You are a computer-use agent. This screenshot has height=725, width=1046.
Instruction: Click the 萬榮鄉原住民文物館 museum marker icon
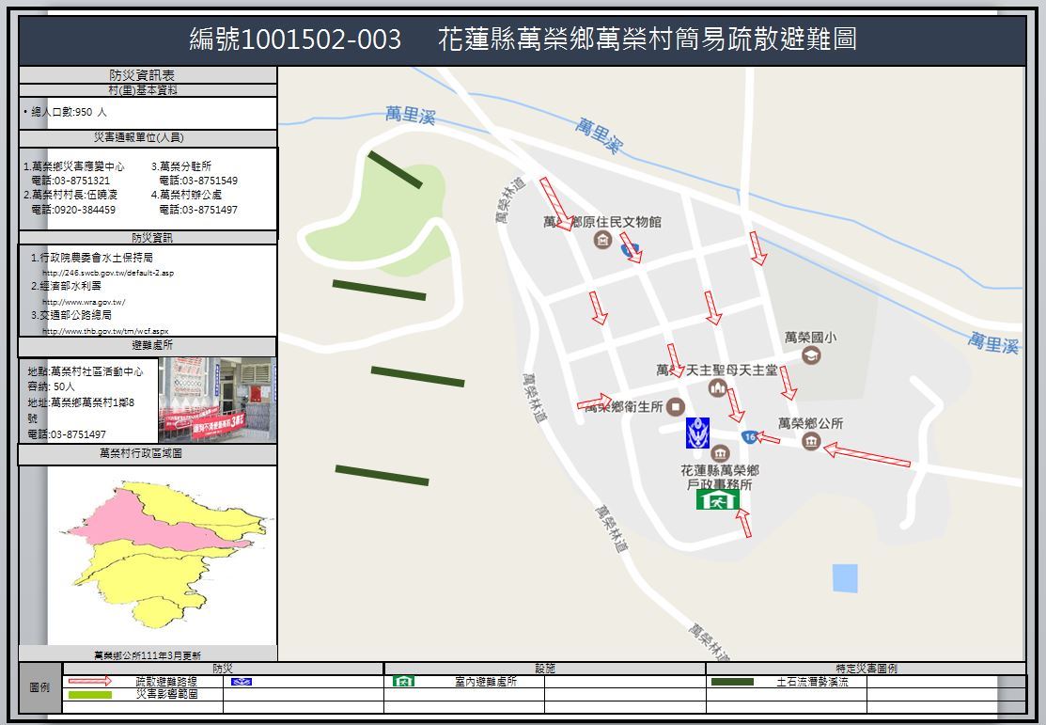(x=601, y=241)
